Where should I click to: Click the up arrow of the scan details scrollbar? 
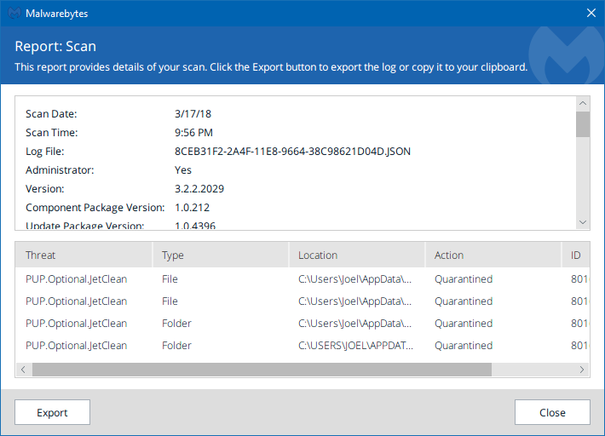[583, 103]
